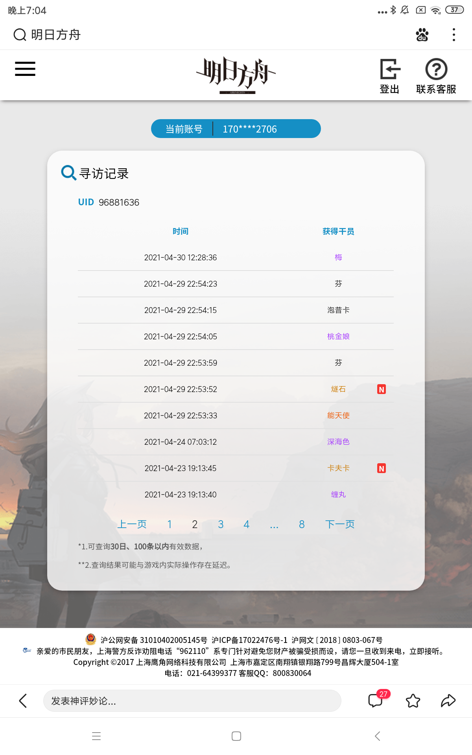
Task: Select page 1 in pagination
Action: click(x=170, y=524)
